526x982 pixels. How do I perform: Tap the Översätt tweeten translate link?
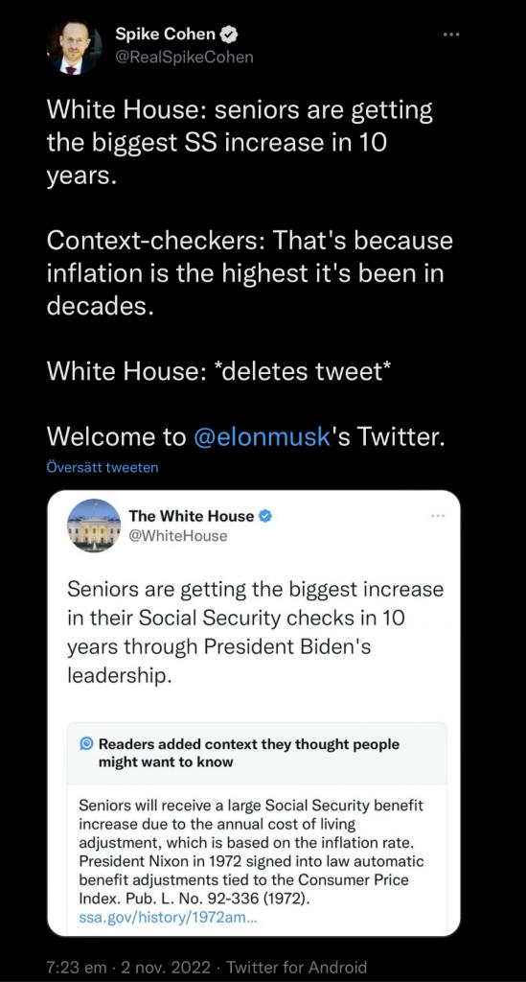pos(103,467)
